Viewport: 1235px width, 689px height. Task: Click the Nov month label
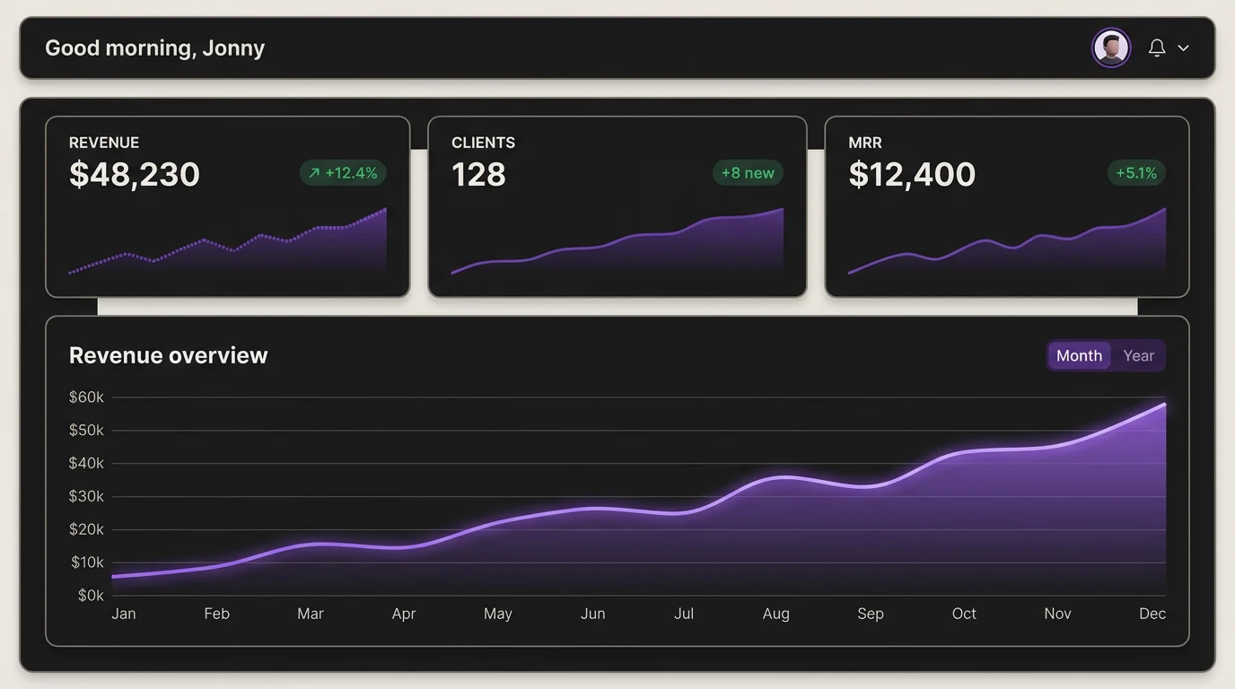click(1057, 614)
